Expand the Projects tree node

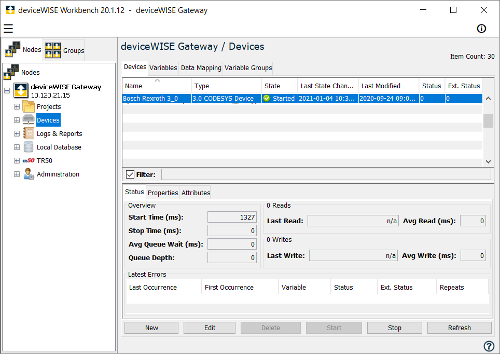coord(17,106)
